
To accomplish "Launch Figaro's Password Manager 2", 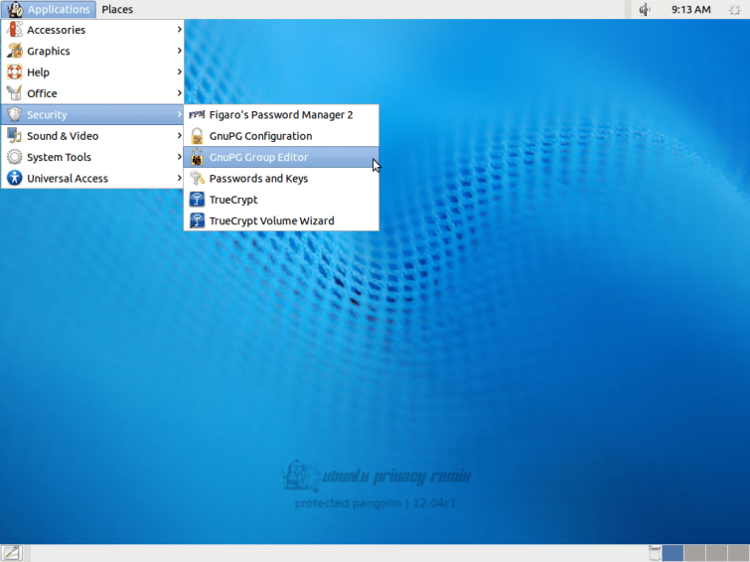I will (281, 115).
